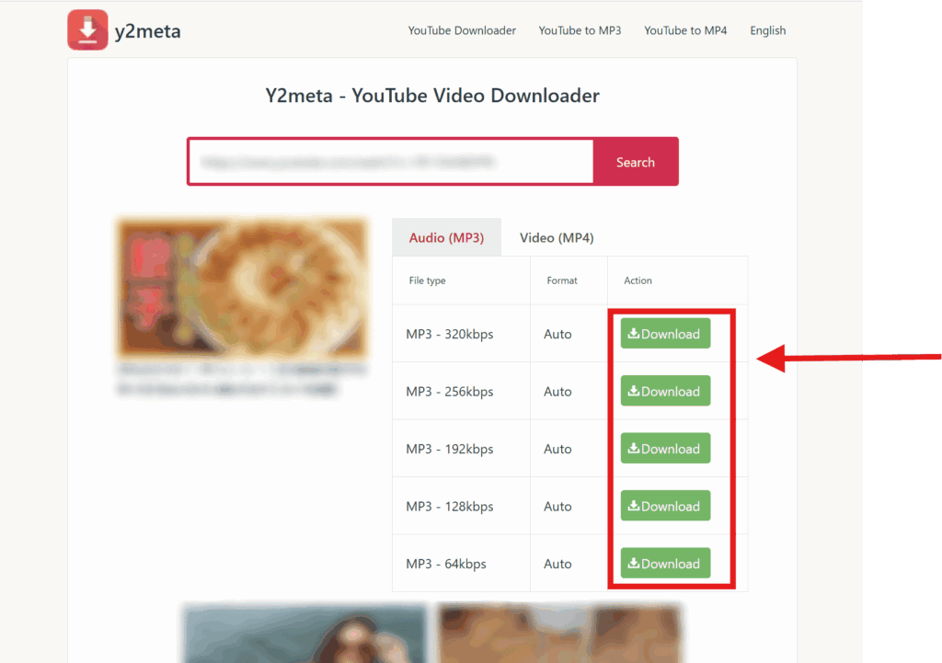
Task: Click the 'File type' column header
Action: 427,280
